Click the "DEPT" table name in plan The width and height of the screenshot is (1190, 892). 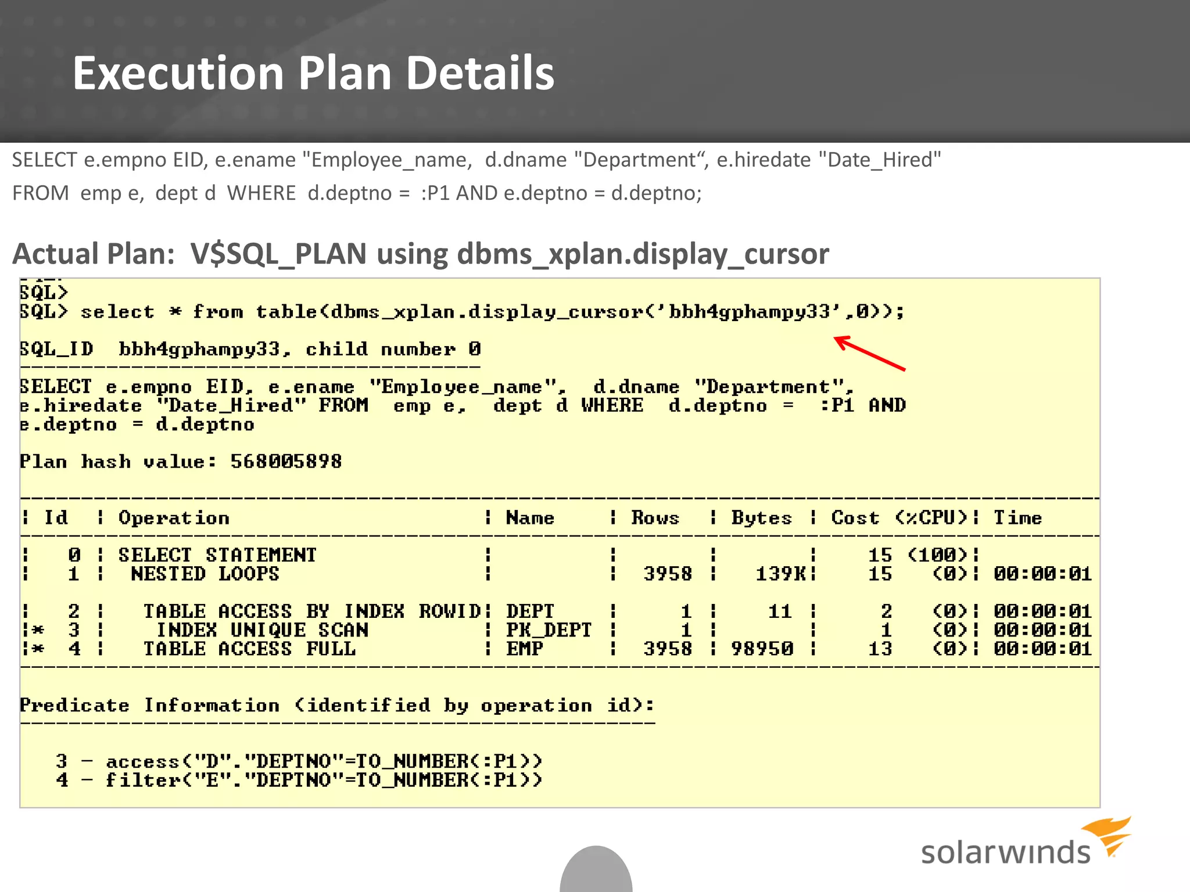530,611
